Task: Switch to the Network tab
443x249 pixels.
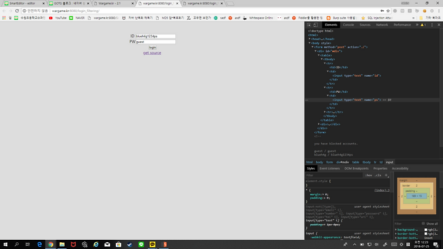Action: point(382,25)
